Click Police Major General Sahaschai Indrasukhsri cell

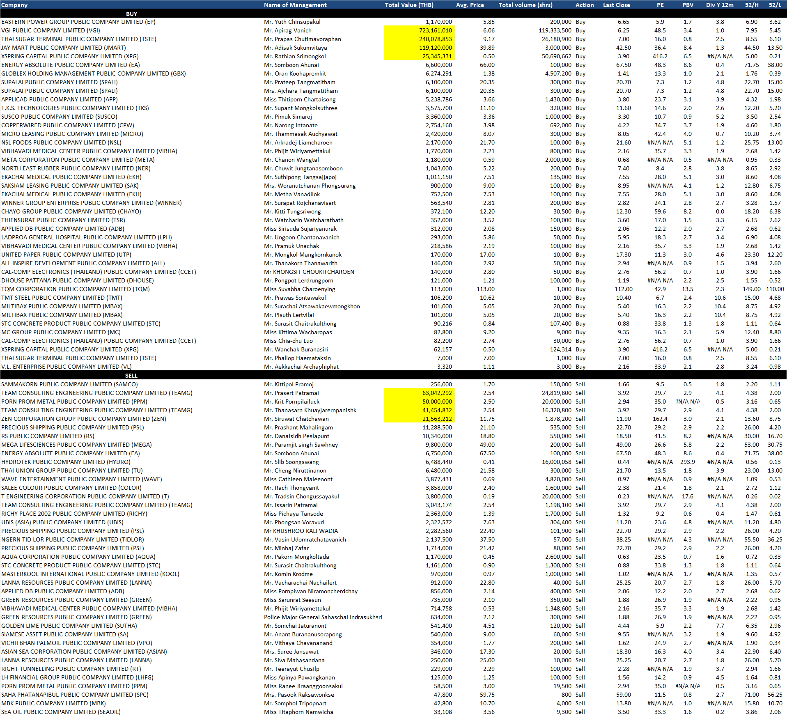tap(323, 617)
